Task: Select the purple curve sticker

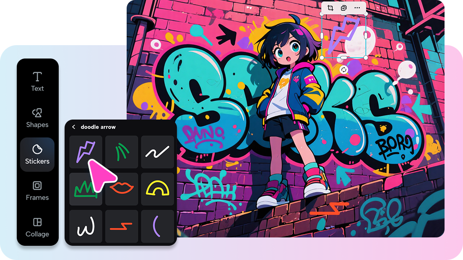Action: point(157,226)
